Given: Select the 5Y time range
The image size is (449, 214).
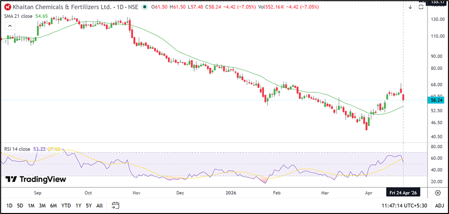Looking at the screenshot, I should point(88,205).
